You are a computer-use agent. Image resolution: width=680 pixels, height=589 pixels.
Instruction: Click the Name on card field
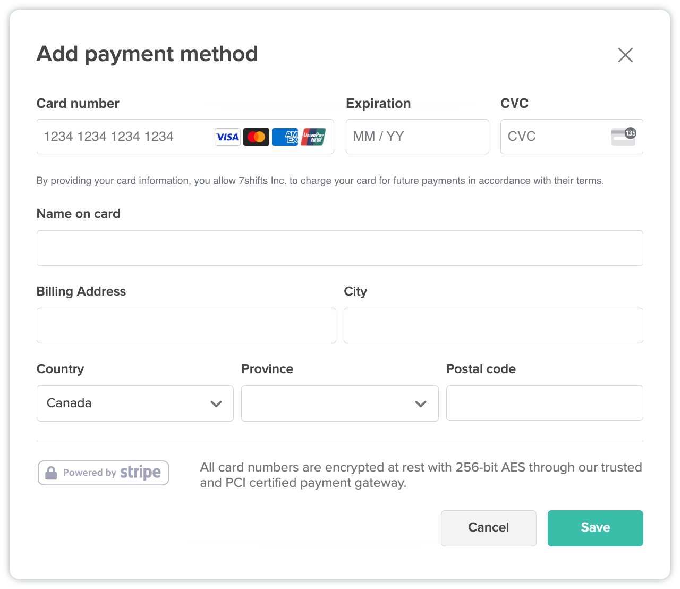click(x=339, y=248)
